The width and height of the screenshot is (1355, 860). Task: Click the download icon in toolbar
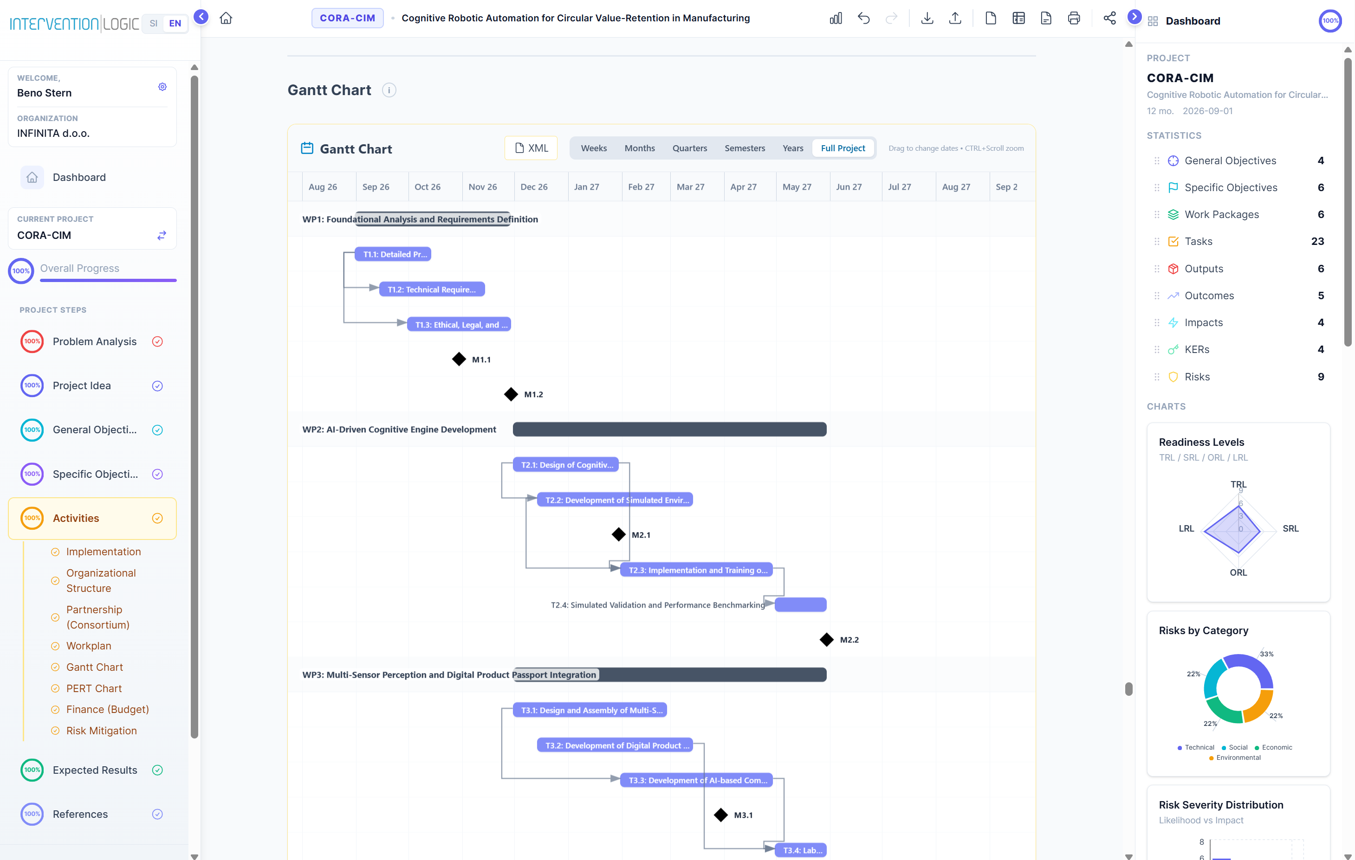[927, 18]
